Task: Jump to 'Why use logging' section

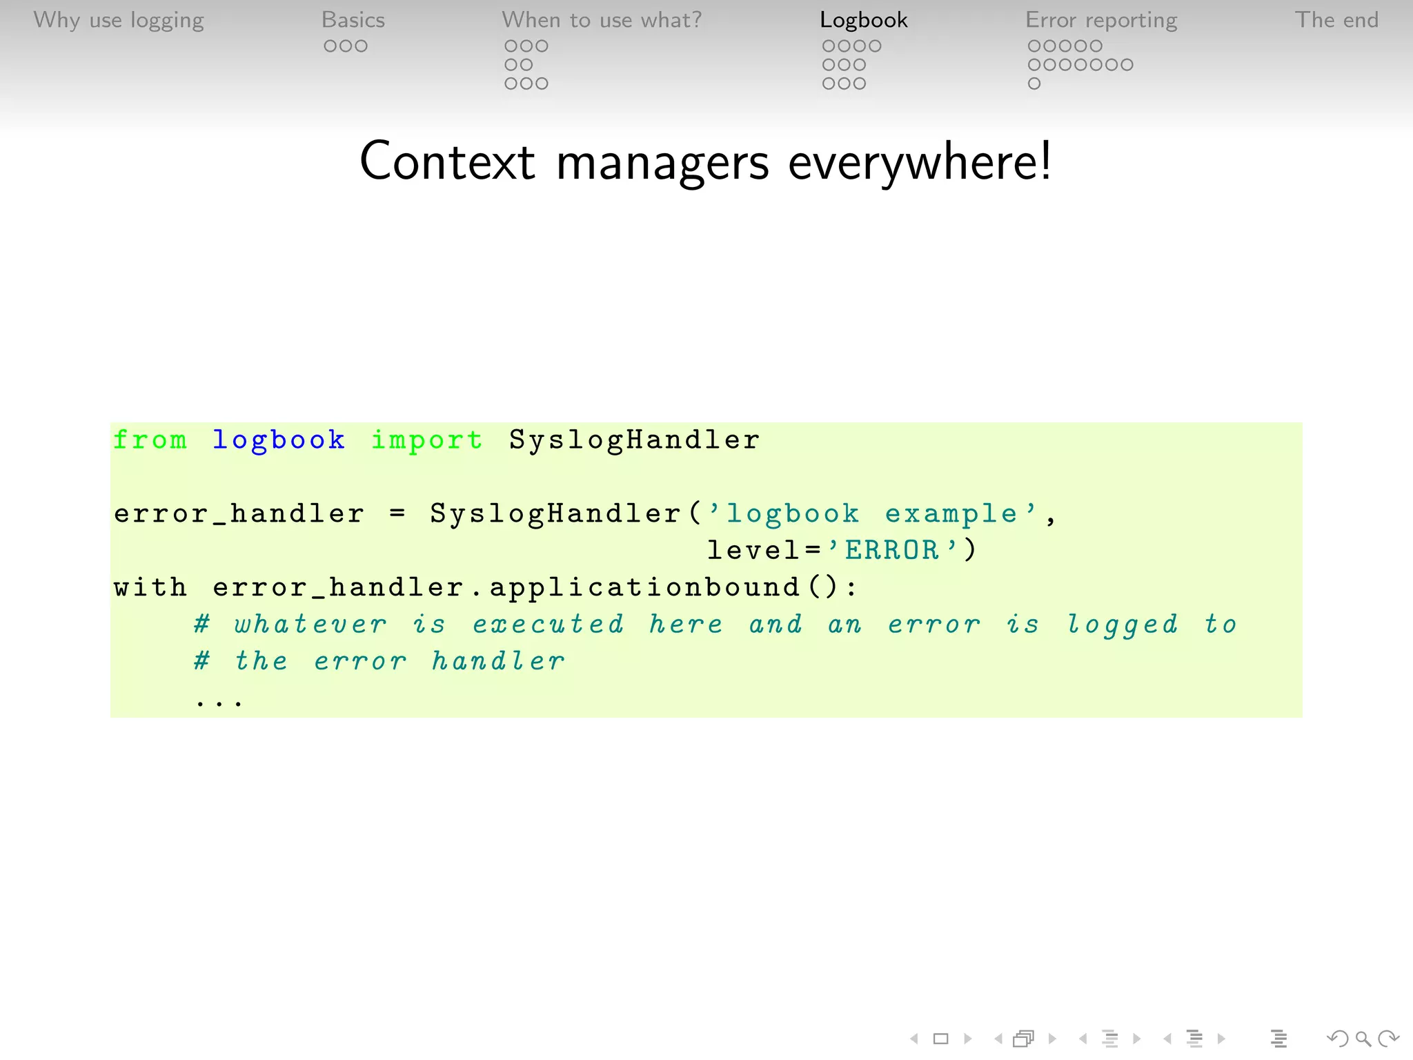Action: click(x=119, y=20)
